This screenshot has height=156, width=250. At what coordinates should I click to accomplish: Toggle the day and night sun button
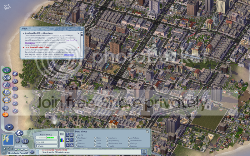[9, 127]
